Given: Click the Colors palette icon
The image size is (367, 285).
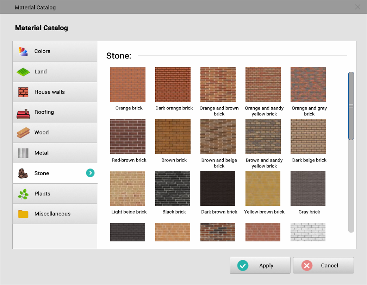Looking at the screenshot, I should click(23, 51).
